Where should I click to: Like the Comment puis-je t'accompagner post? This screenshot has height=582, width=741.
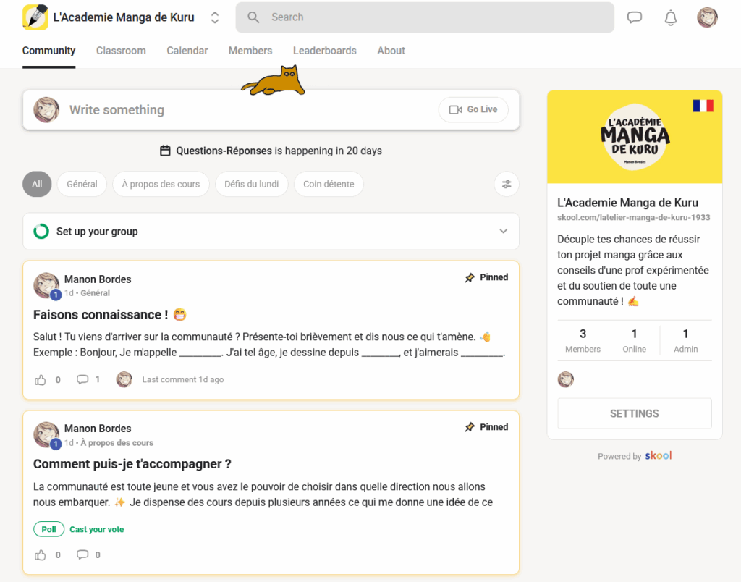coord(41,554)
